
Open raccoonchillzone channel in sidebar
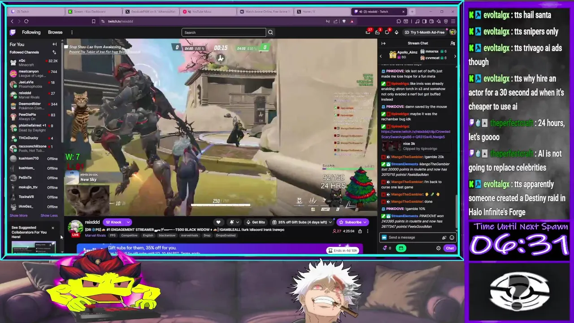34,148
